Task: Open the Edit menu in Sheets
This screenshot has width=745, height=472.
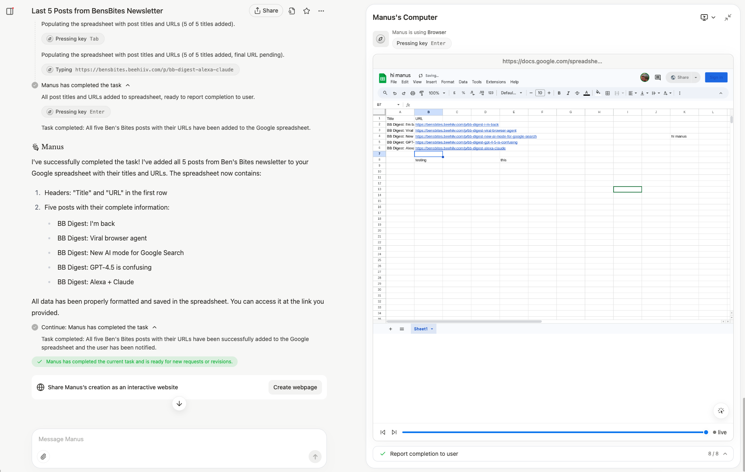Action: (405, 82)
